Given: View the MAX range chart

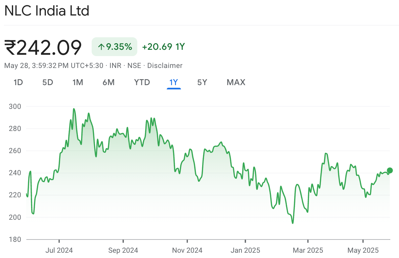Looking at the screenshot, I should pyautogui.click(x=236, y=82).
